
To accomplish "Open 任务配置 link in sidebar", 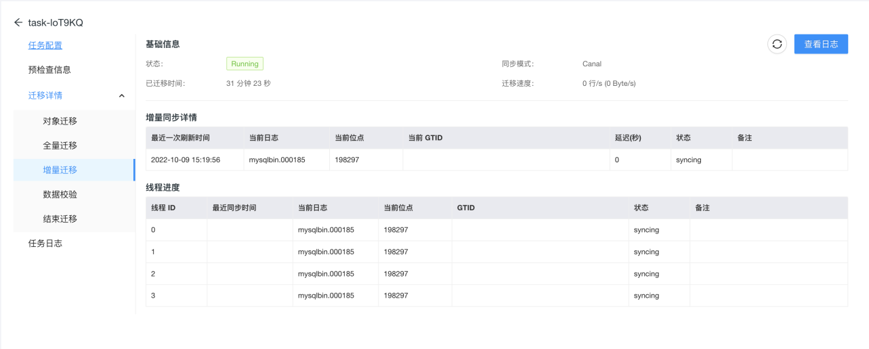I will click(x=45, y=45).
